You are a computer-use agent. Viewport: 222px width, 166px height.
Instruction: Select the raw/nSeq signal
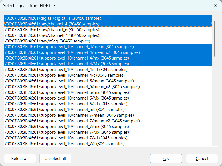click(47, 41)
